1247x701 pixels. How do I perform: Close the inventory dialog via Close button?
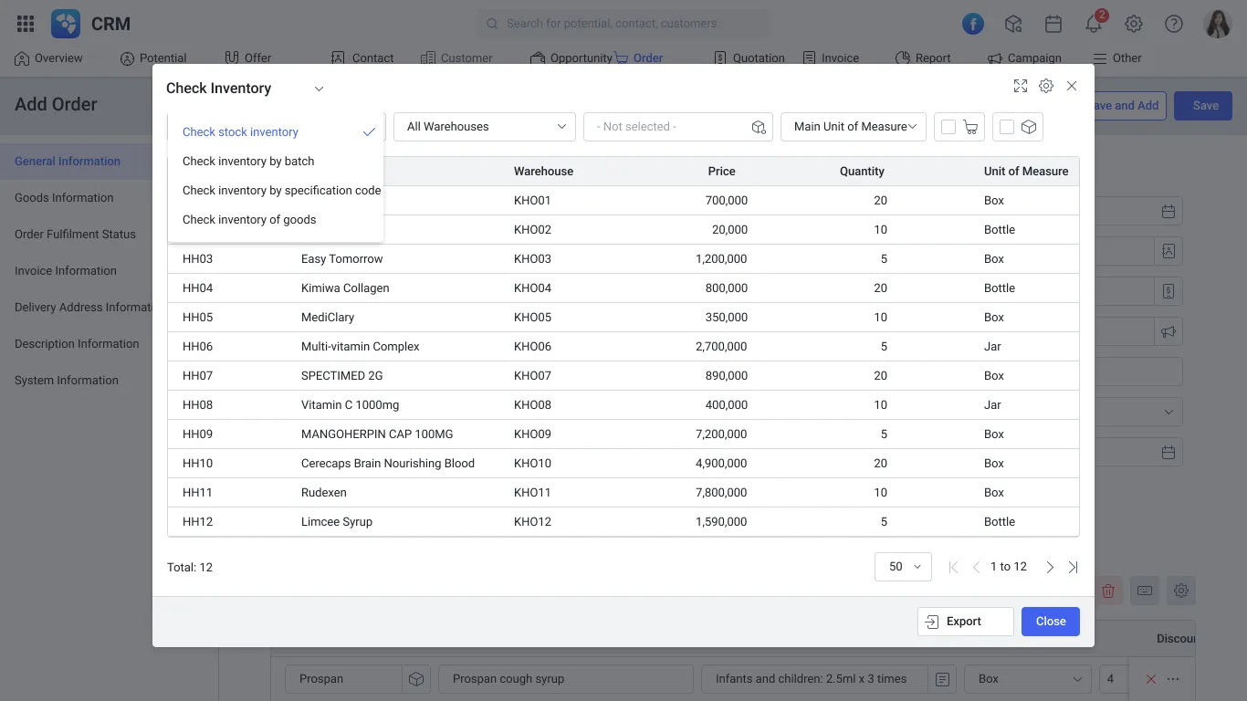click(x=1050, y=621)
